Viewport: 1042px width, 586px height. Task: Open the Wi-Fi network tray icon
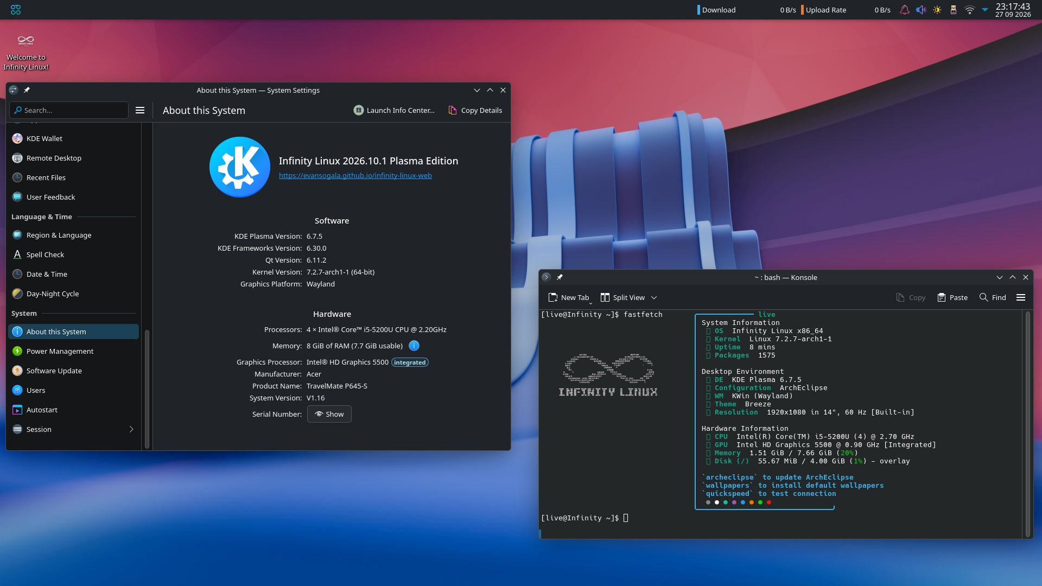969,10
